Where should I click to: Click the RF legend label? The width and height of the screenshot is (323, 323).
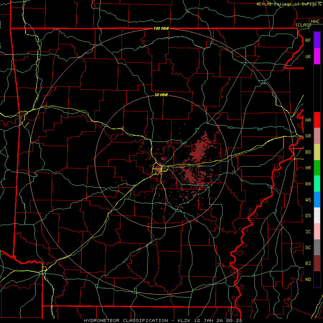pyautogui.click(x=308, y=40)
